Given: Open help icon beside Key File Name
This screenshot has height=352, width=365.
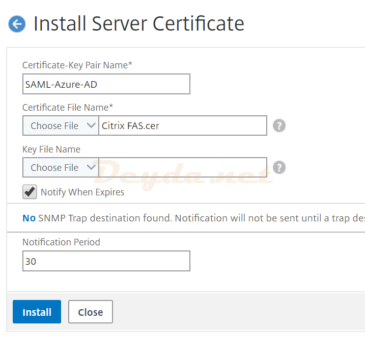Looking at the screenshot, I should coord(278,167).
